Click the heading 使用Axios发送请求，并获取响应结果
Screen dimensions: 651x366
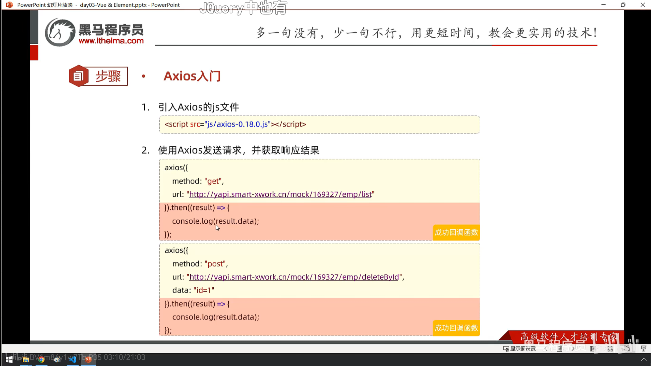point(239,150)
